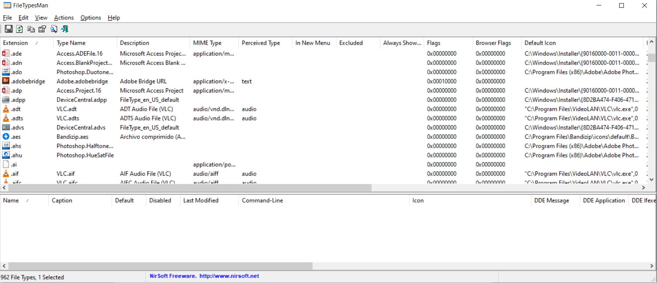Click the Exit door toolbar icon
The height and width of the screenshot is (283, 657).
click(65, 29)
